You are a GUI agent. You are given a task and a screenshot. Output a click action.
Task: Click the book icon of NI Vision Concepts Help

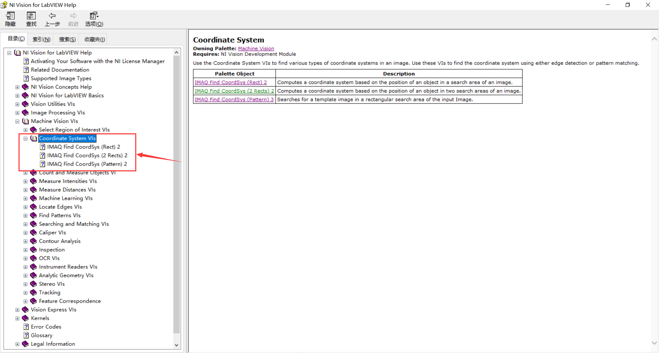25,87
